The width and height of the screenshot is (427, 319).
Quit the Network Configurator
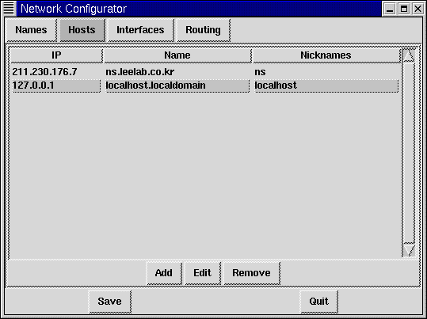click(x=319, y=302)
